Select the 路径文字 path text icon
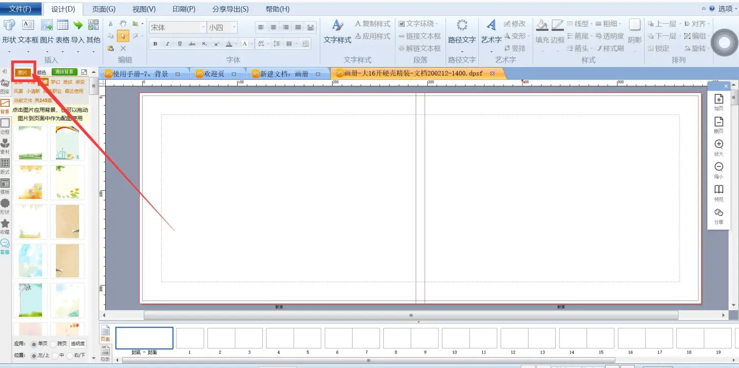The image size is (739, 368). click(x=462, y=26)
